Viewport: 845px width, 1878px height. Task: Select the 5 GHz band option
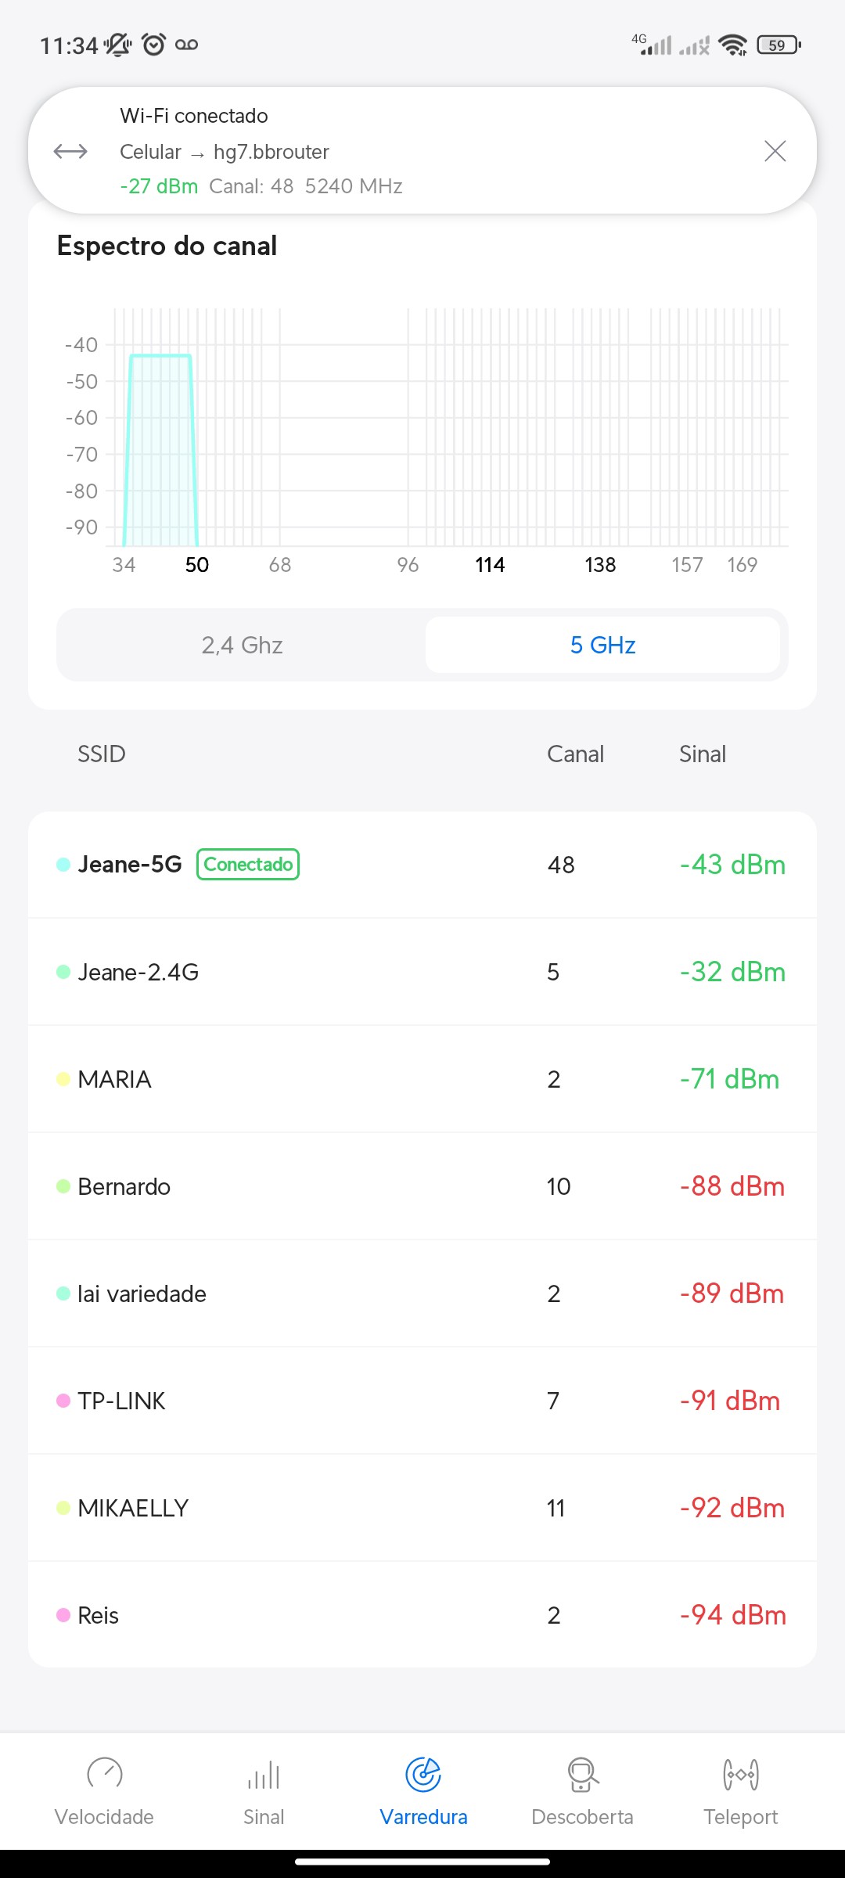point(602,645)
